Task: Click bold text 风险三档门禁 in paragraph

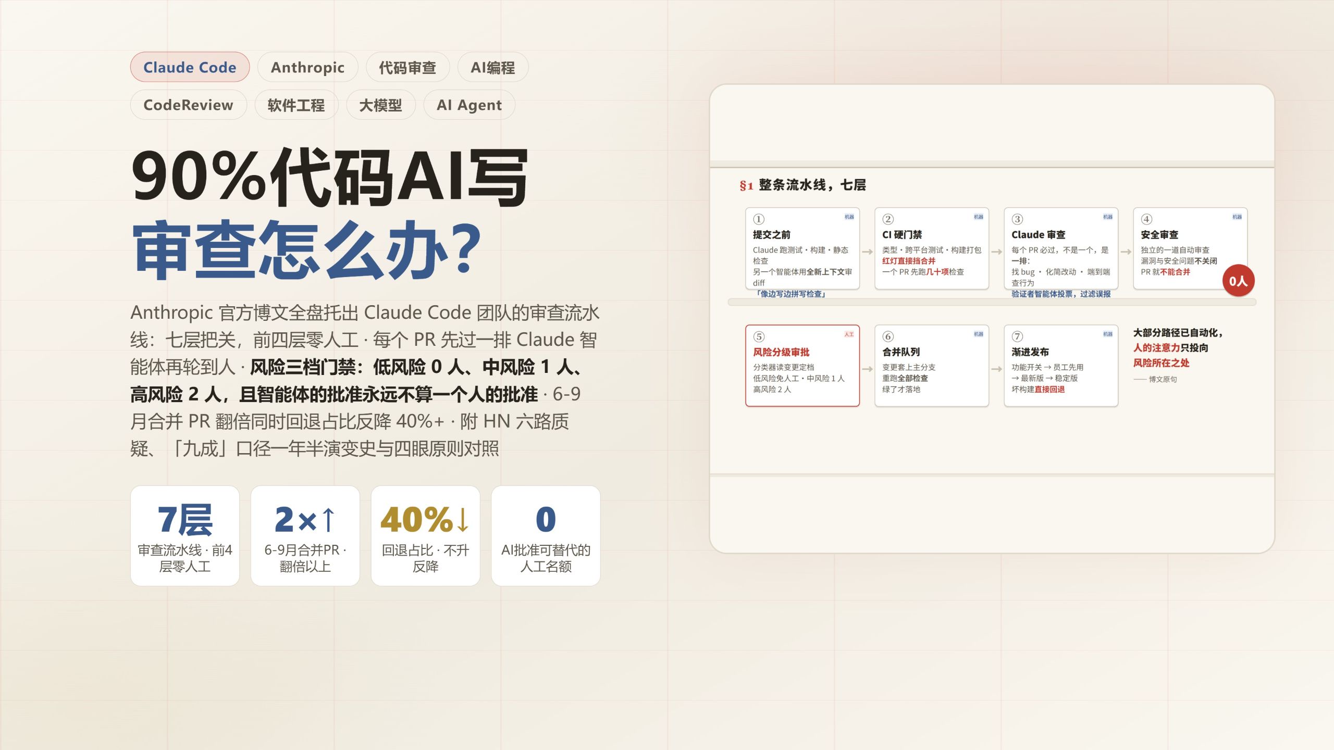Action: coord(302,367)
